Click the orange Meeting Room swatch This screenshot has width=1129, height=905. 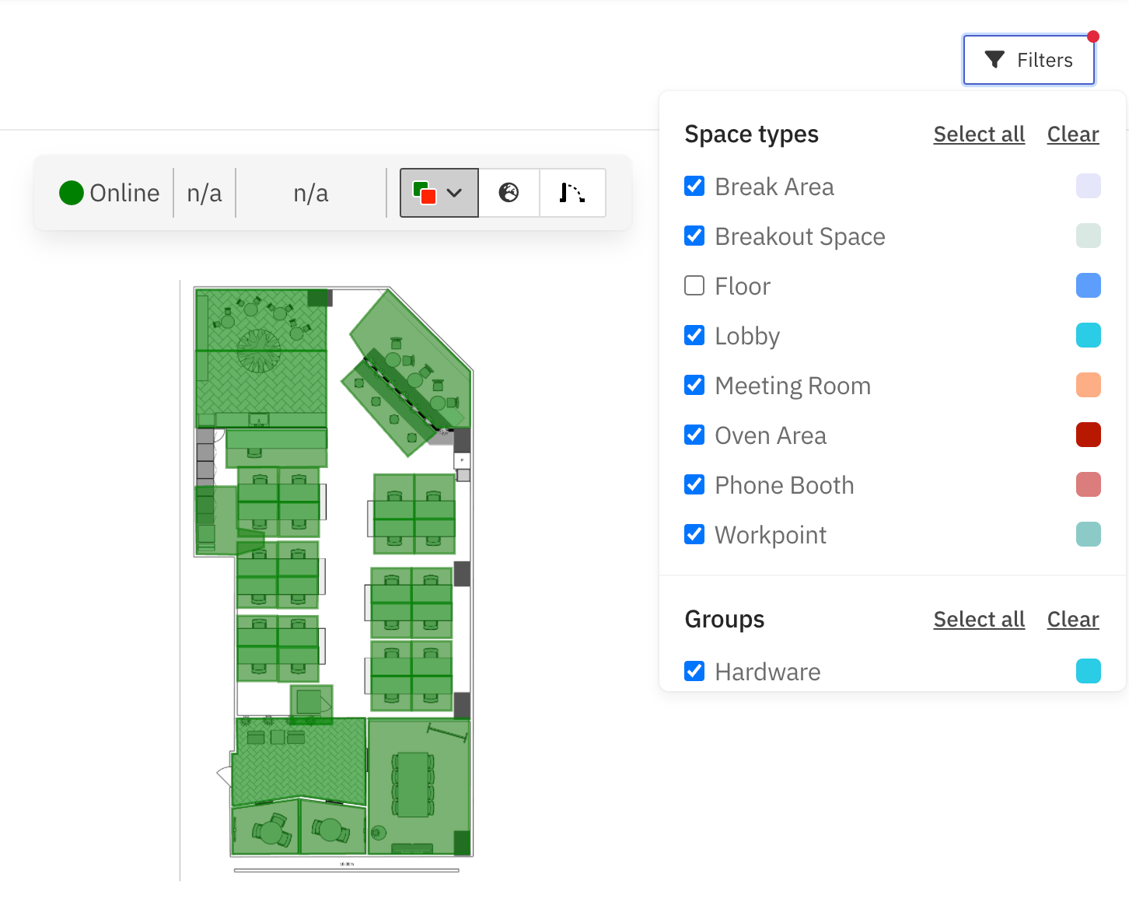[x=1089, y=386]
